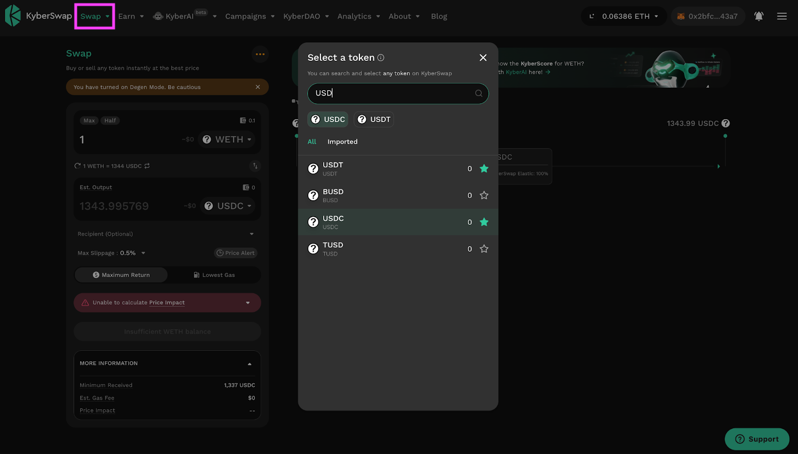798x454 pixels.
Task: Click the Minimum Received label
Action: coord(106,385)
